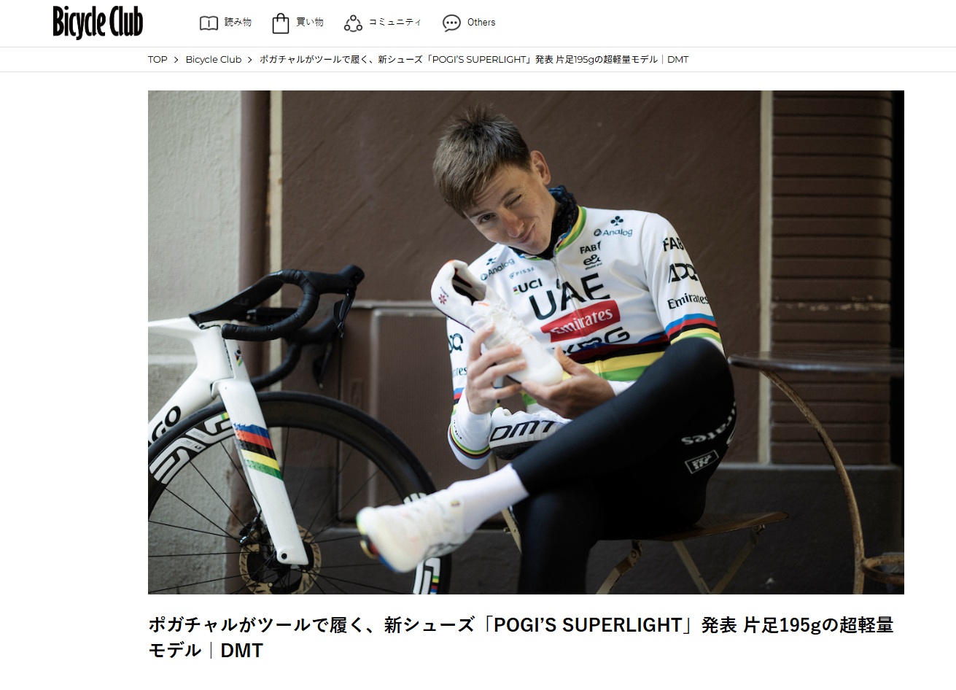Viewport: 956px width, 690px height.
Task: Click DMT at the breadcrumb's end
Action: pyautogui.click(x=678, y=60)
